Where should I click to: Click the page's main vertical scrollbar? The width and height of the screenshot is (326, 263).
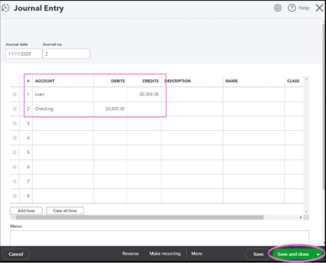pyautogui.click(x=324, y=106)
